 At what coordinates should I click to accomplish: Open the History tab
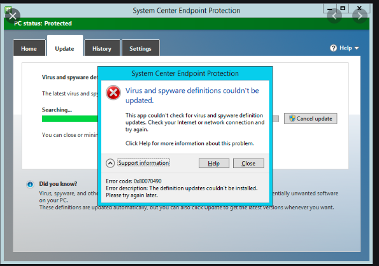point(102,48)
